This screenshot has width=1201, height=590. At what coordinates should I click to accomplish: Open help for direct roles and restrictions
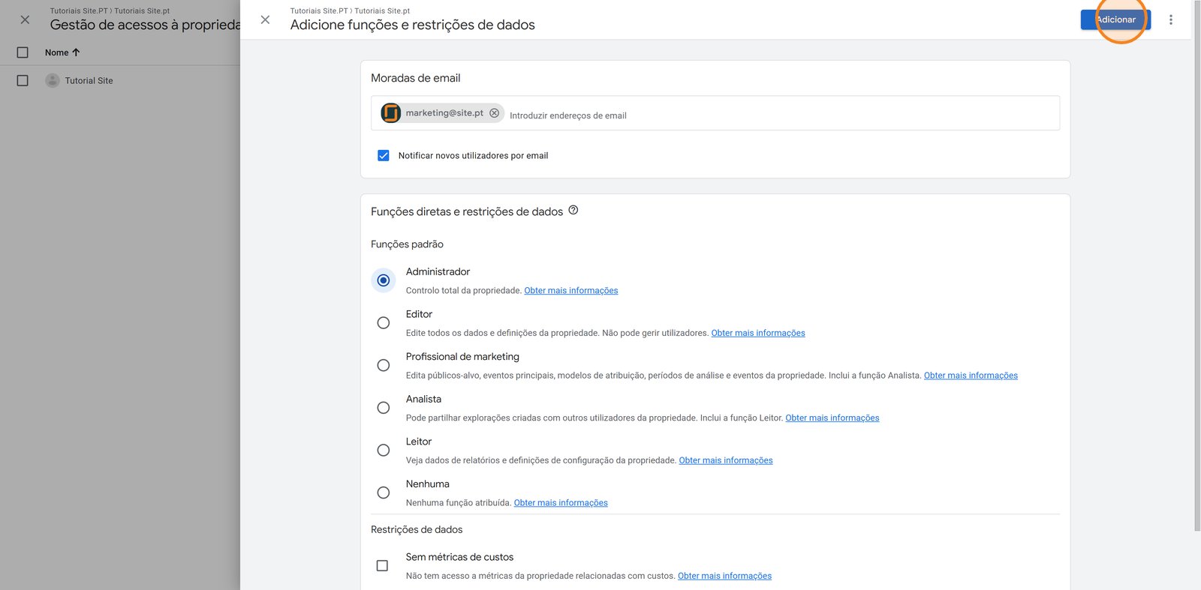tap(573, 211)
